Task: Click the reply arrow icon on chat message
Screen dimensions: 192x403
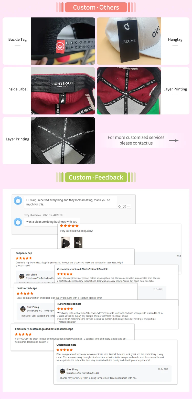Action: pyautogui.click(x=120, y=206)
